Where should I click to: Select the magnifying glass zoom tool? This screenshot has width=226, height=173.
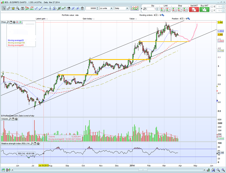pyautogui.click(x=18, y=8)
